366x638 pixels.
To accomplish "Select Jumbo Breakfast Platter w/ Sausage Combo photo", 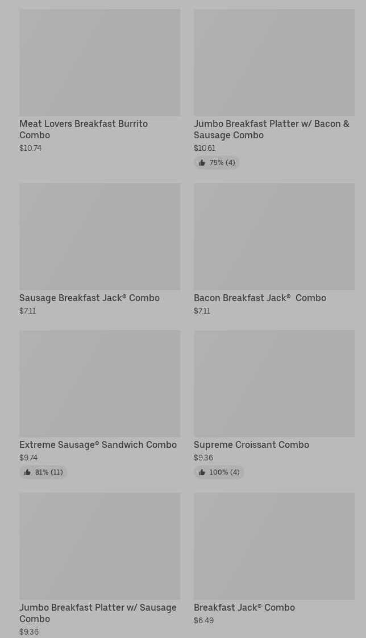I will click(99, 546).
